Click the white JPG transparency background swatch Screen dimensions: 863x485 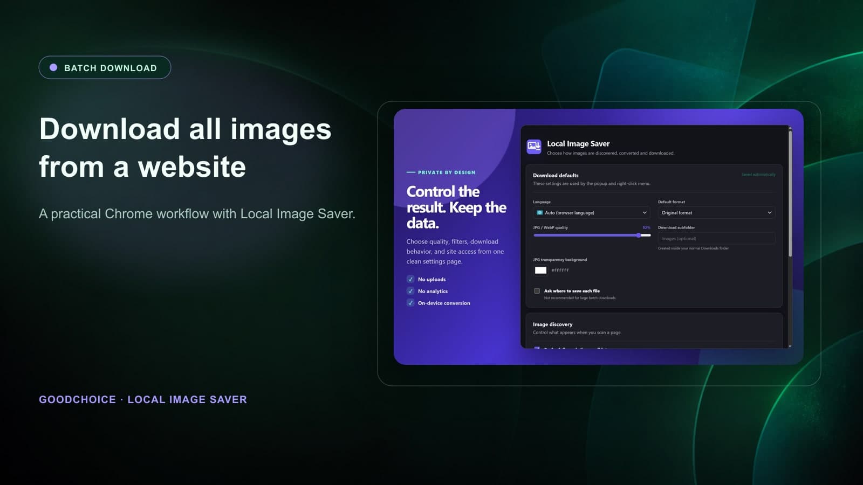[x=540, y=271]
